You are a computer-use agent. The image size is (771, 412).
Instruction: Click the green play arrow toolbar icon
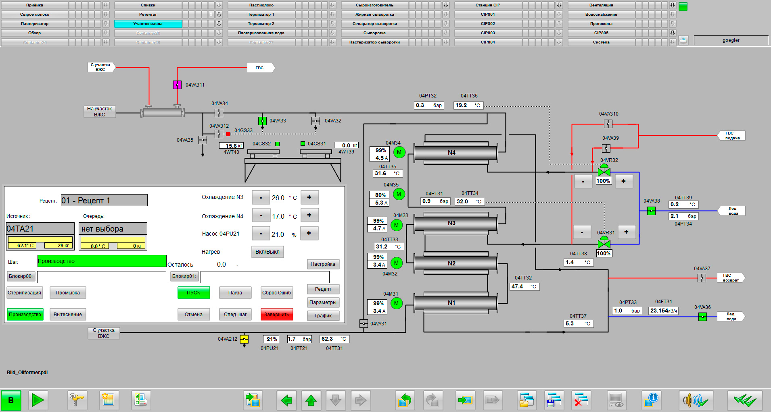click(38, 400)
